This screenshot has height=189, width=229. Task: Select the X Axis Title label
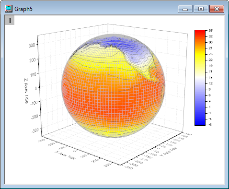coord(65,155)
